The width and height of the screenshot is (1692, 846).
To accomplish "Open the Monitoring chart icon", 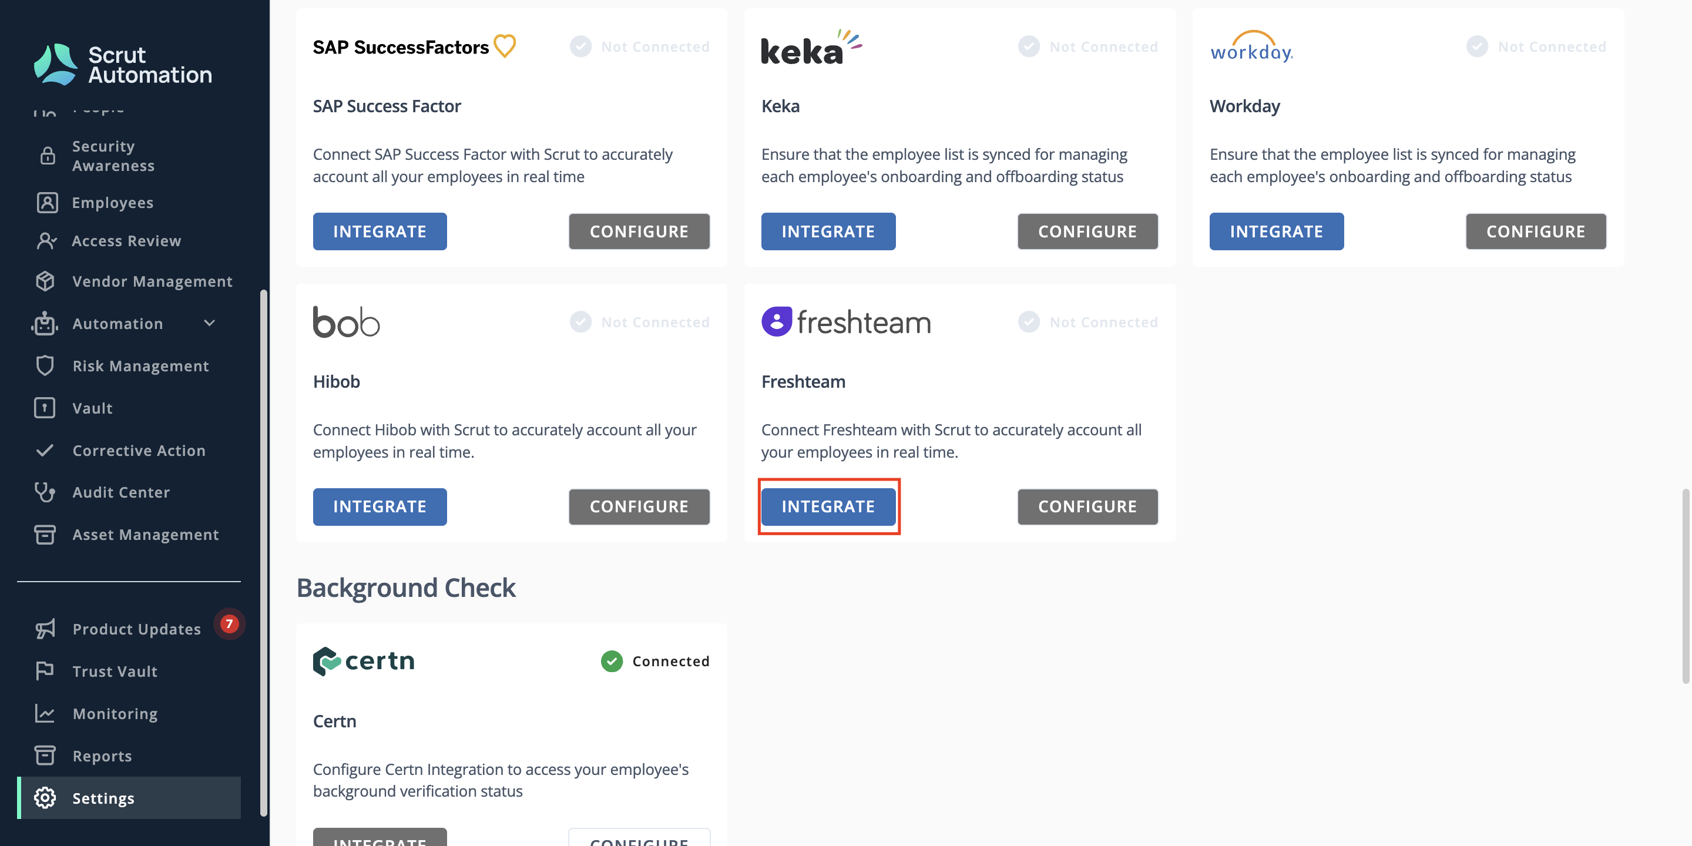I will [45, 713].
